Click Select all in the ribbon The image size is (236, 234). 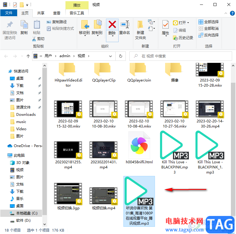pos(208,22)
